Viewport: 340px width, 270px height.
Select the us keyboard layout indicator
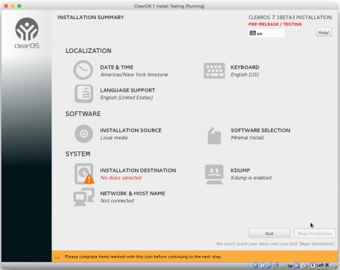click(x=267, y=33)
